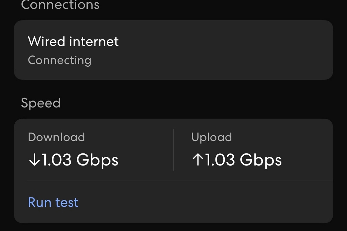This screenshot has height=231, width=347.
Task: Click the Connections section header
Action: coord(60,5)
